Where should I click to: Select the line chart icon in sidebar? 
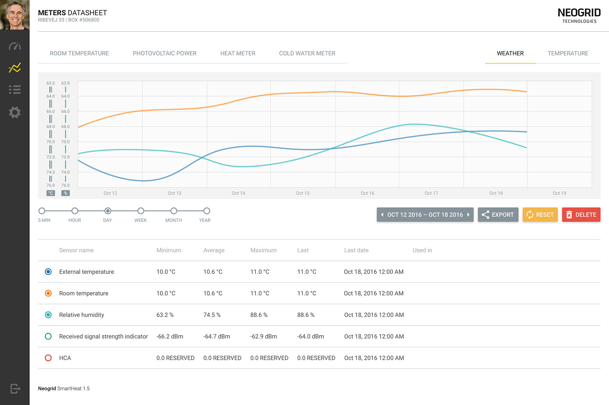(15, 68)
